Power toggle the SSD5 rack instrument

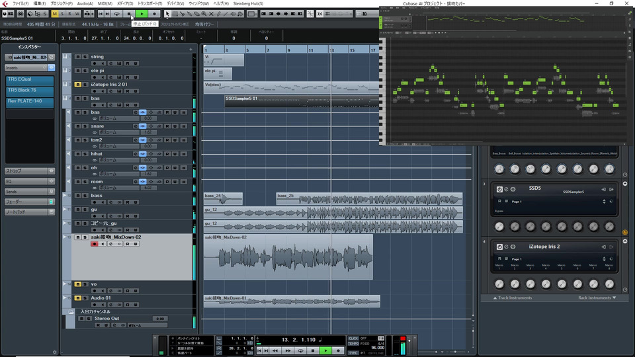pyautogui.click(x=499, y=189)
